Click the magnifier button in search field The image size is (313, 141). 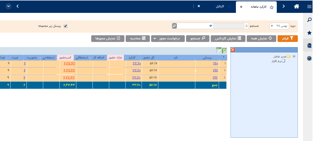pos(174,26)
